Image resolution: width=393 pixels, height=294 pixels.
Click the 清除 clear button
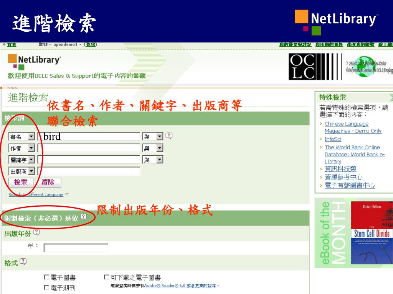point(48,182)
